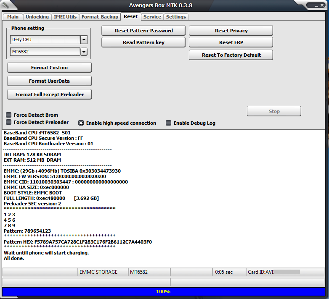Open the Service tab
This screenshot has width=329, height=299.
coord(152,17)
